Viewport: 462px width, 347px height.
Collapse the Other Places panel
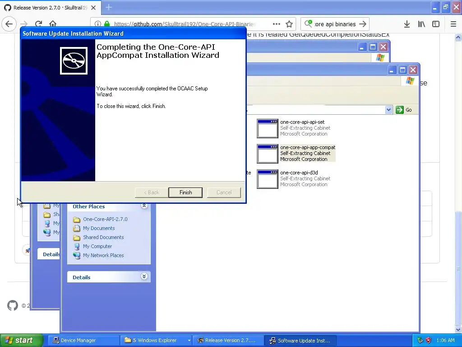[x=144, y=206]
